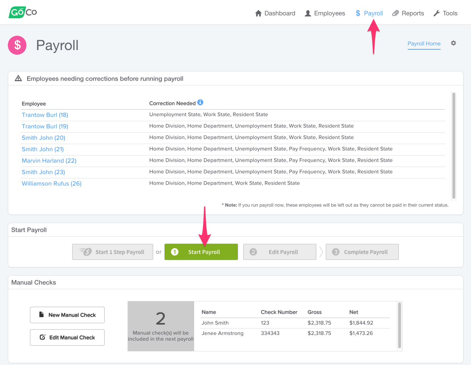Click the info icon beside Correction Needed
Viewport: 471px width, 365px height.
[200, 103]
